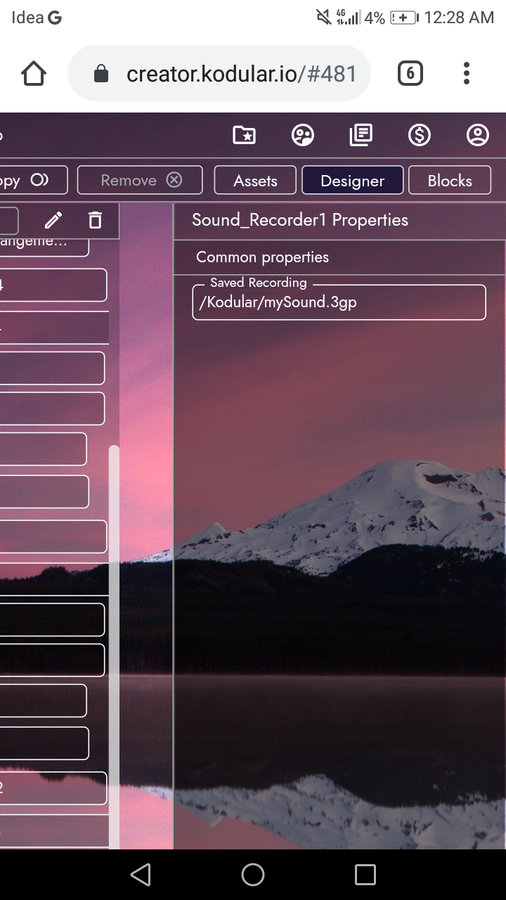Image resolution: width=506 pixels, height=900 pixels.
Task: Click the component tree vertical scrollbar
Action: pyautogui.click(x=114, y=647)
